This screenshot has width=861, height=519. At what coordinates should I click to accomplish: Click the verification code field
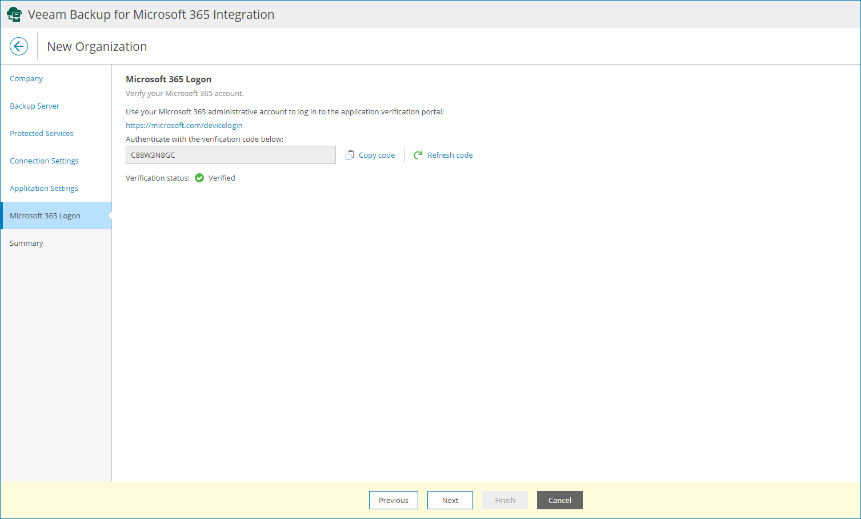point(231,155)
